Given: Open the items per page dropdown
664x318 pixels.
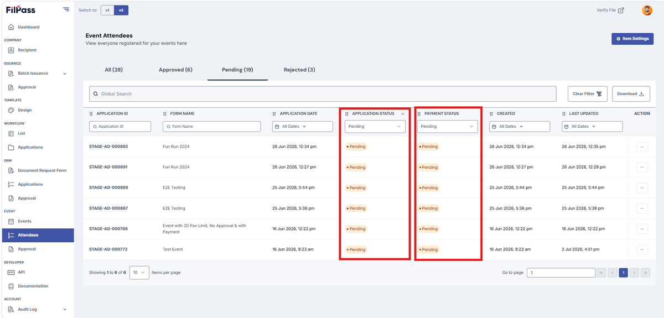Looking at the screenshot, I should 139,273.
